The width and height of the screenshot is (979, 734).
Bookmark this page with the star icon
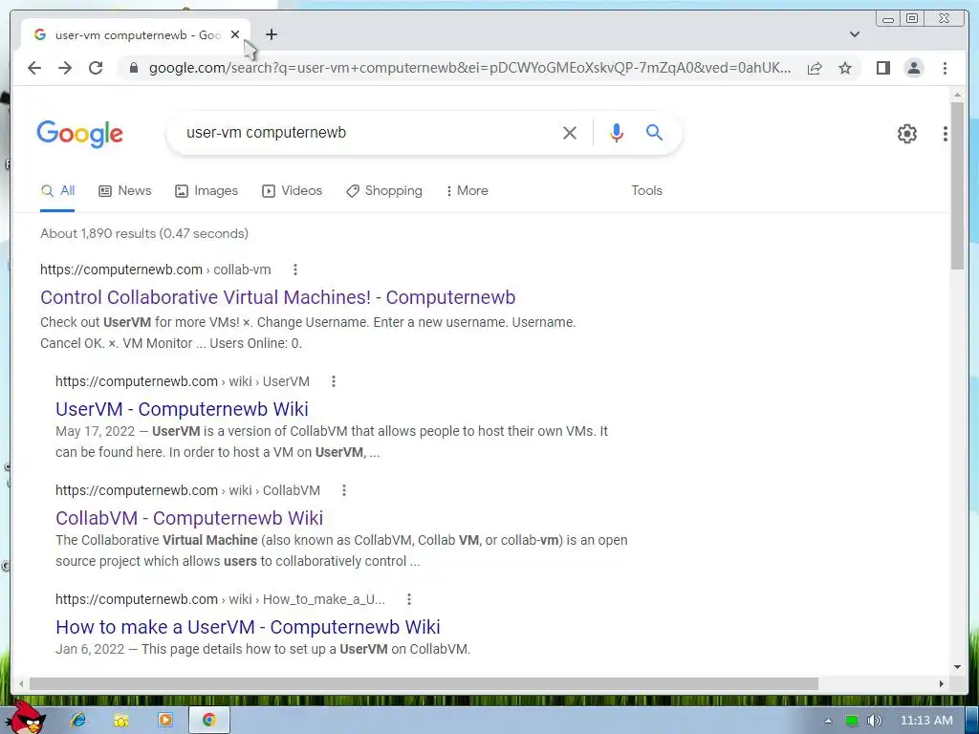click(x=845, y=68)
